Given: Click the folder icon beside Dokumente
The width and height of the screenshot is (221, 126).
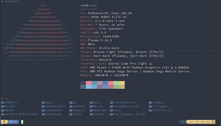Looking at the screenshot, I should tap(43, 110).
